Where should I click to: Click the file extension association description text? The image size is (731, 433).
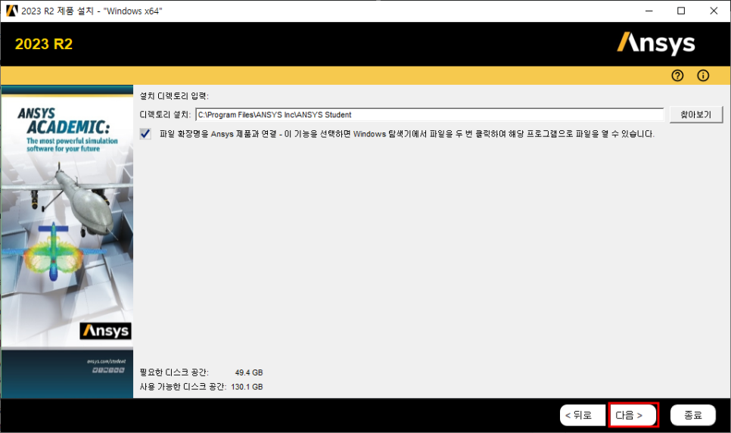(x=407, y=134)
